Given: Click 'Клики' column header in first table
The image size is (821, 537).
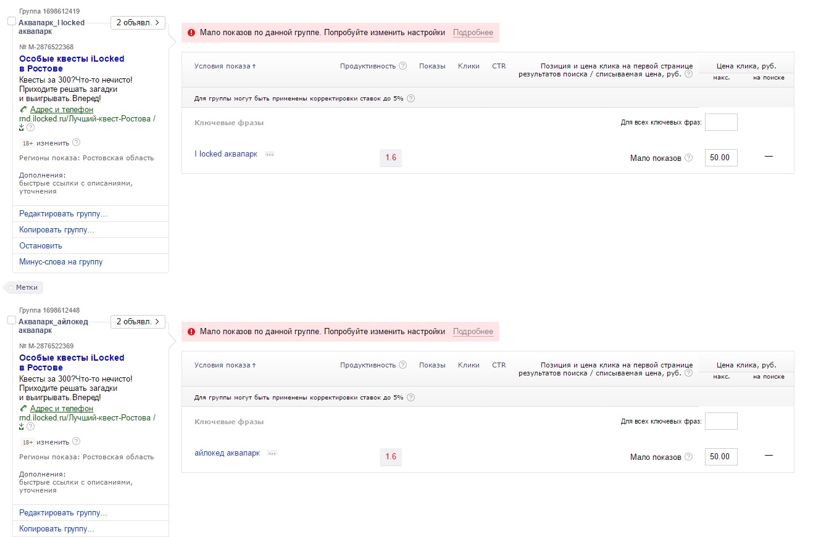Looking at the screenshot, I should click(469, 66).
